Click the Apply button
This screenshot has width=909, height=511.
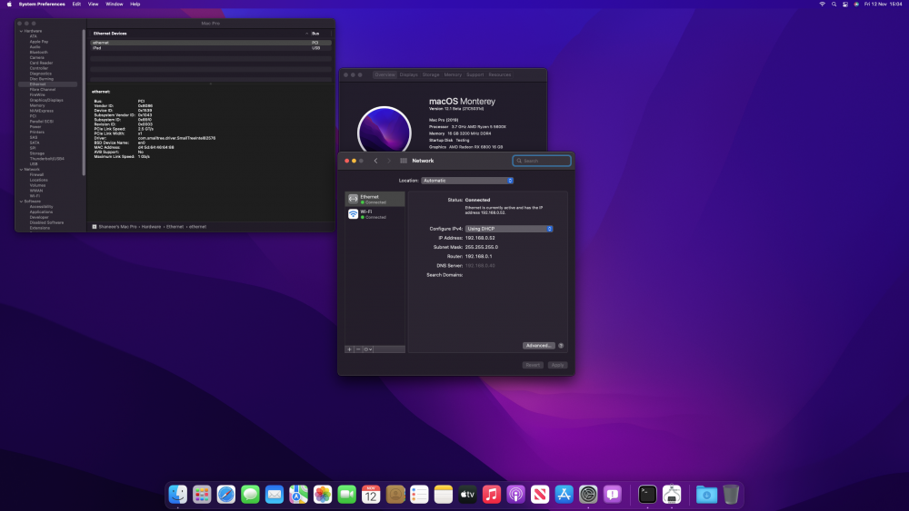pos(558,365)
